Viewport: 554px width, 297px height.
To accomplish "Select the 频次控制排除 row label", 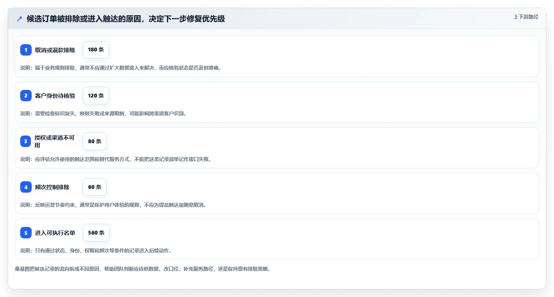I will coord(52,187).
